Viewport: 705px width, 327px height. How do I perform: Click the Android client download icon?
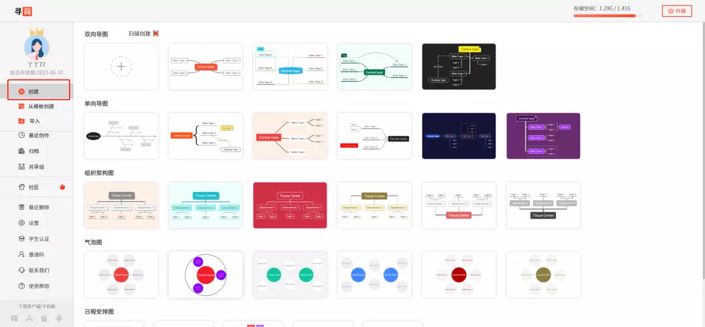59,318
